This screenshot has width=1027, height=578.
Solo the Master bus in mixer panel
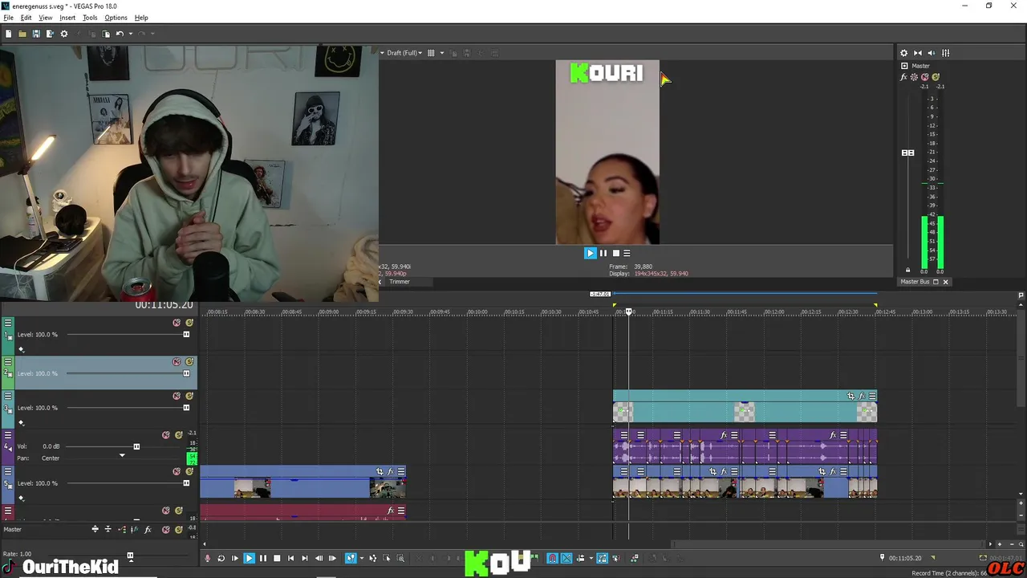click(x=936, y=77)
